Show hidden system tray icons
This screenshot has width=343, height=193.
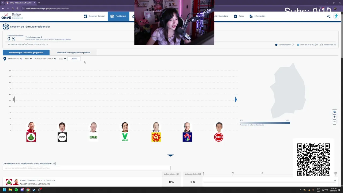[x=300, y=190]
